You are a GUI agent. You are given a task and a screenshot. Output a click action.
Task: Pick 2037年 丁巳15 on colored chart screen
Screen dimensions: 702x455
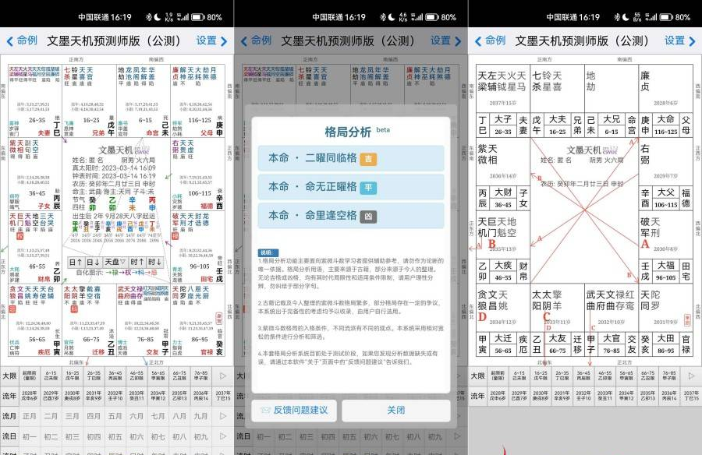(222, 396)
